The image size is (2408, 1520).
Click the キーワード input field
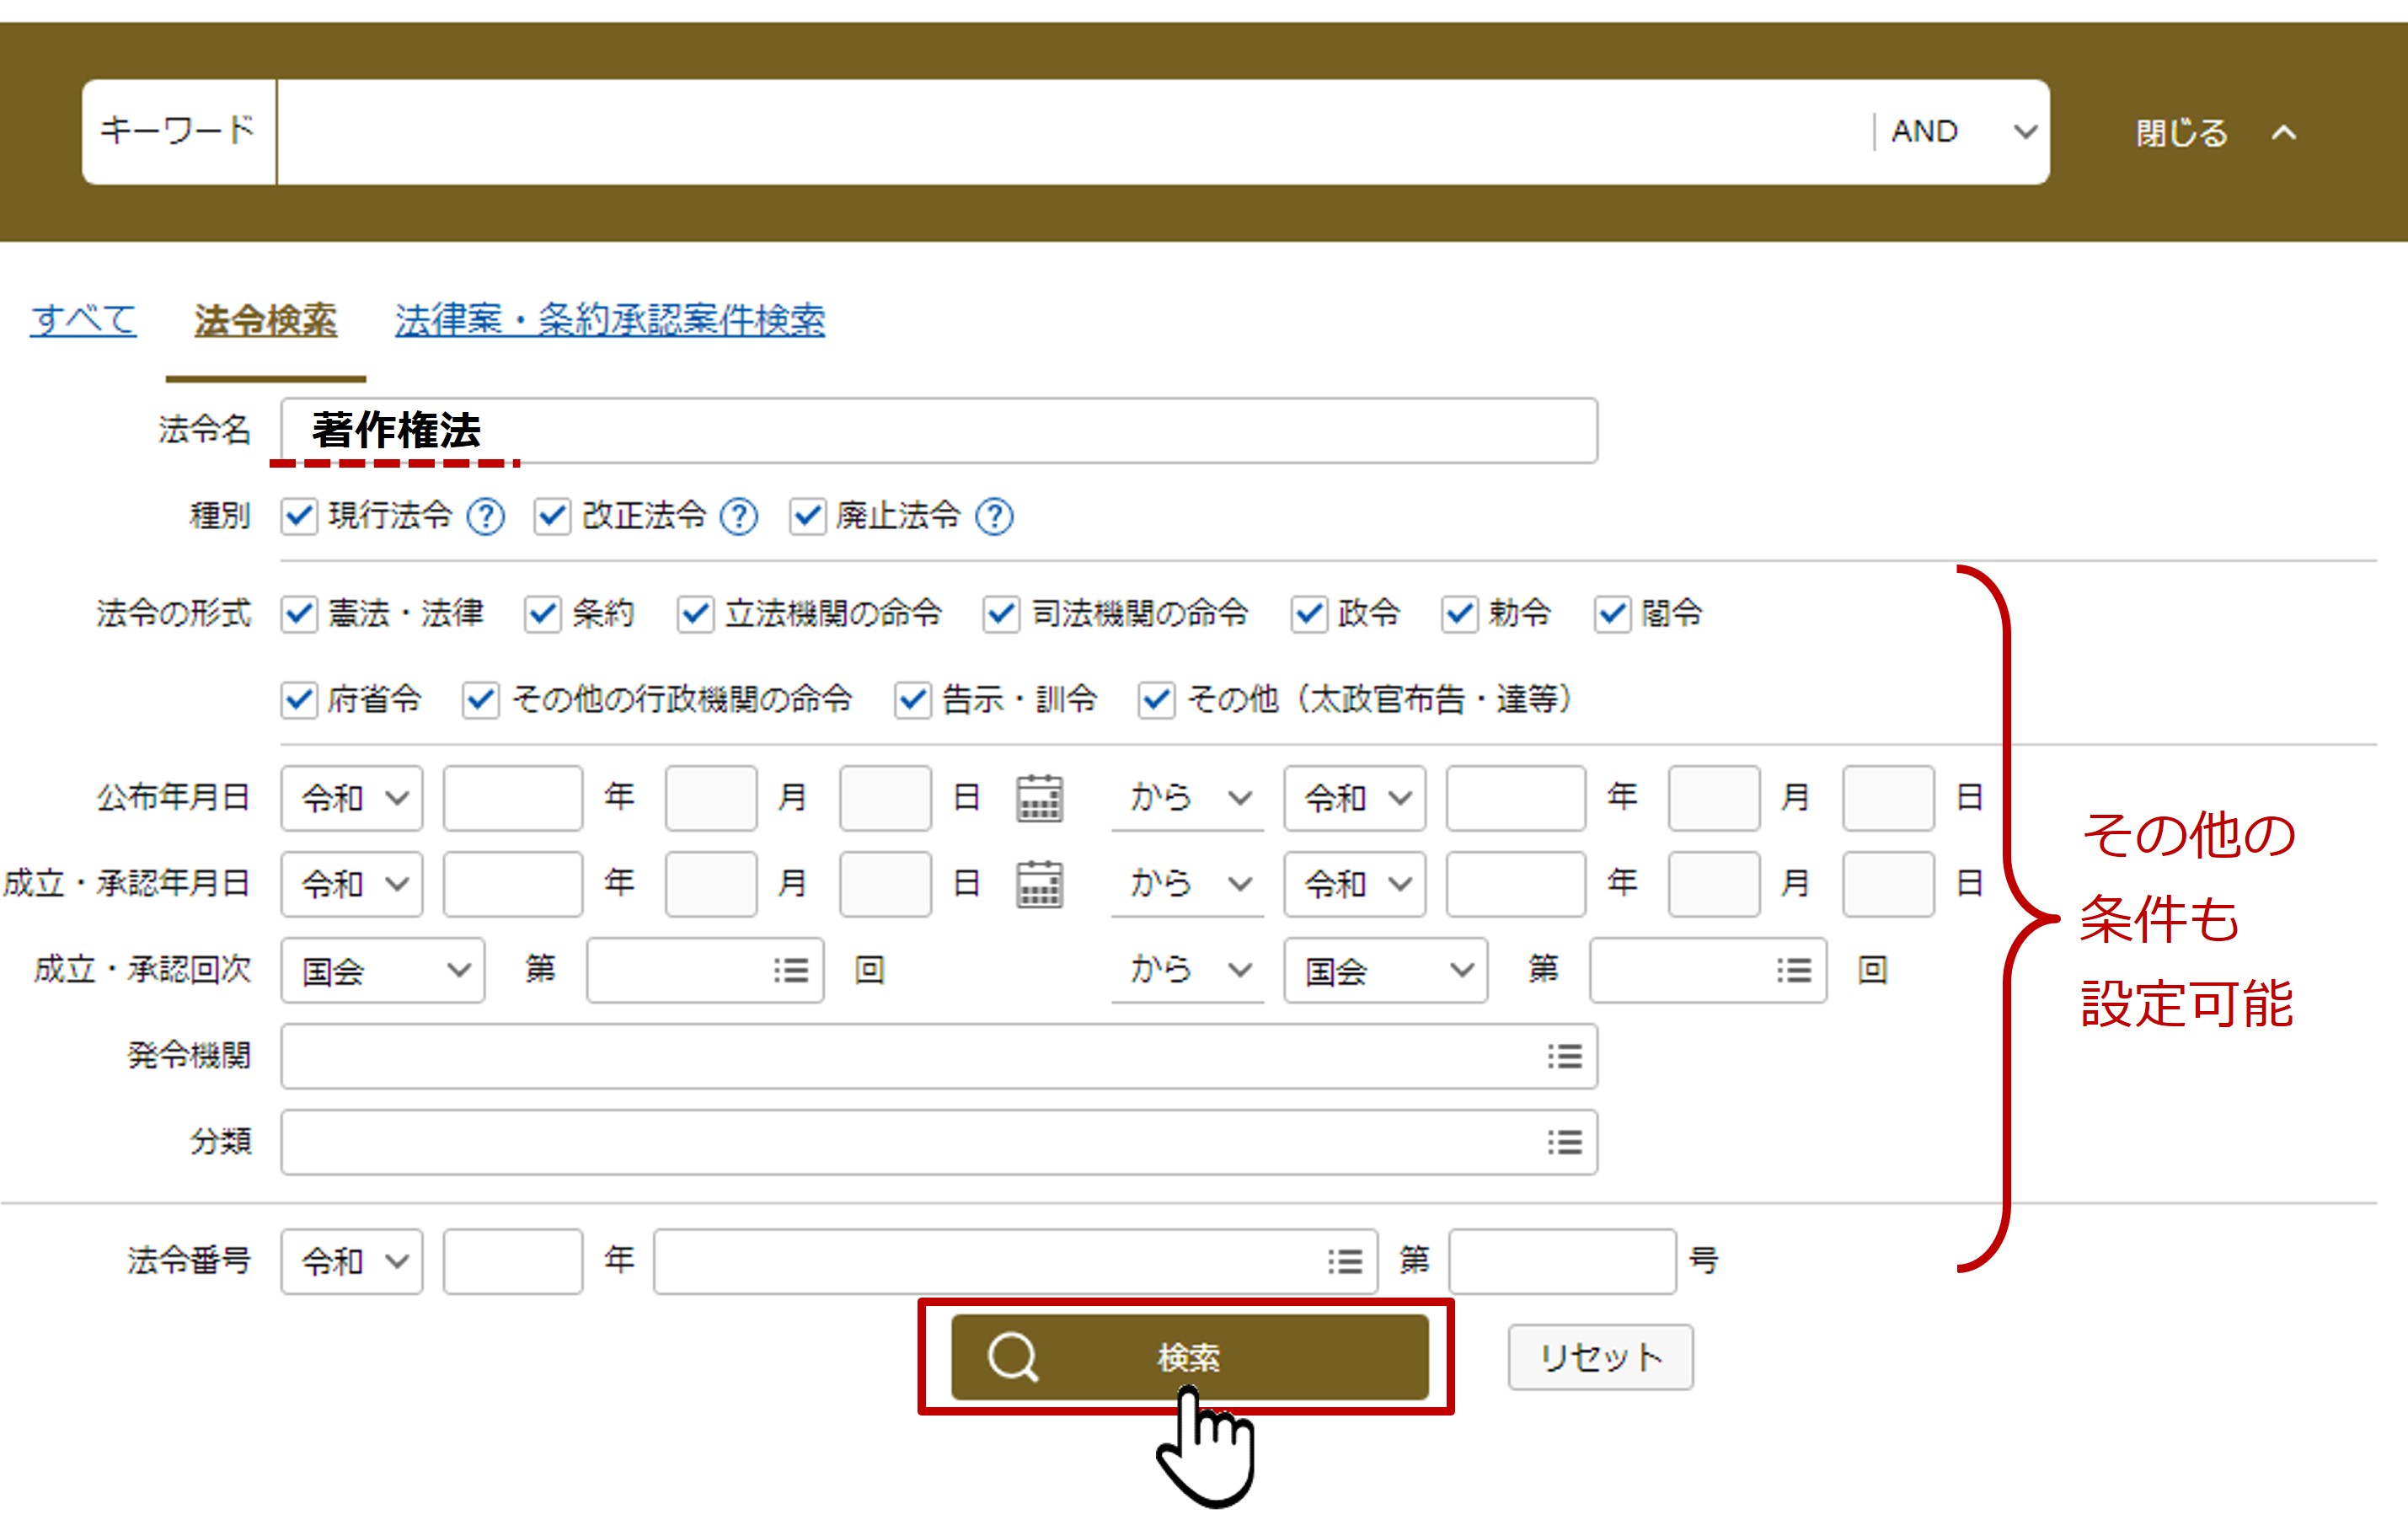[1070, 132]
